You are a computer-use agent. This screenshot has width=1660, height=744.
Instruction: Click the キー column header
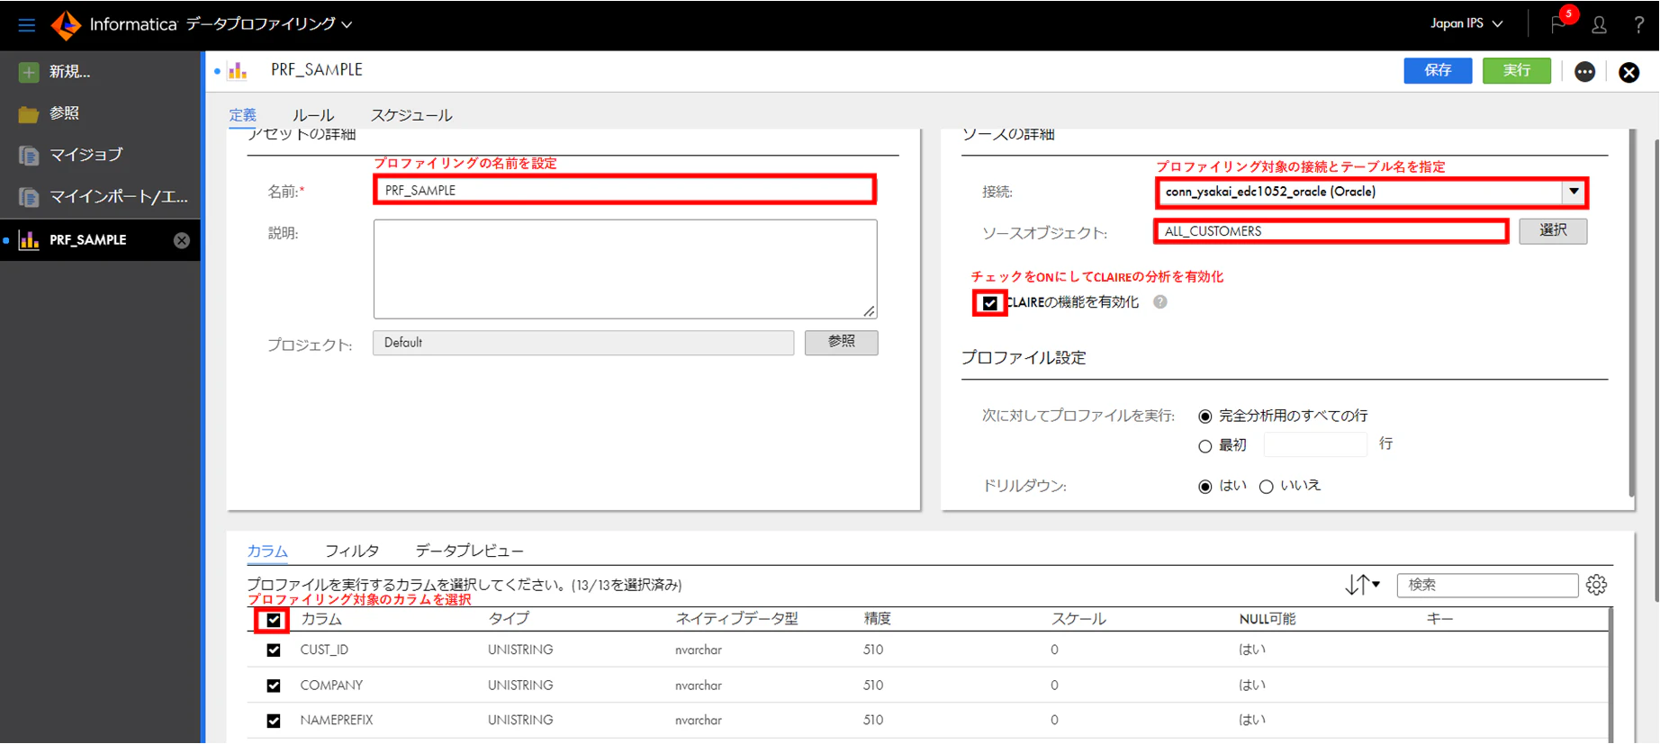[1440, 620]
